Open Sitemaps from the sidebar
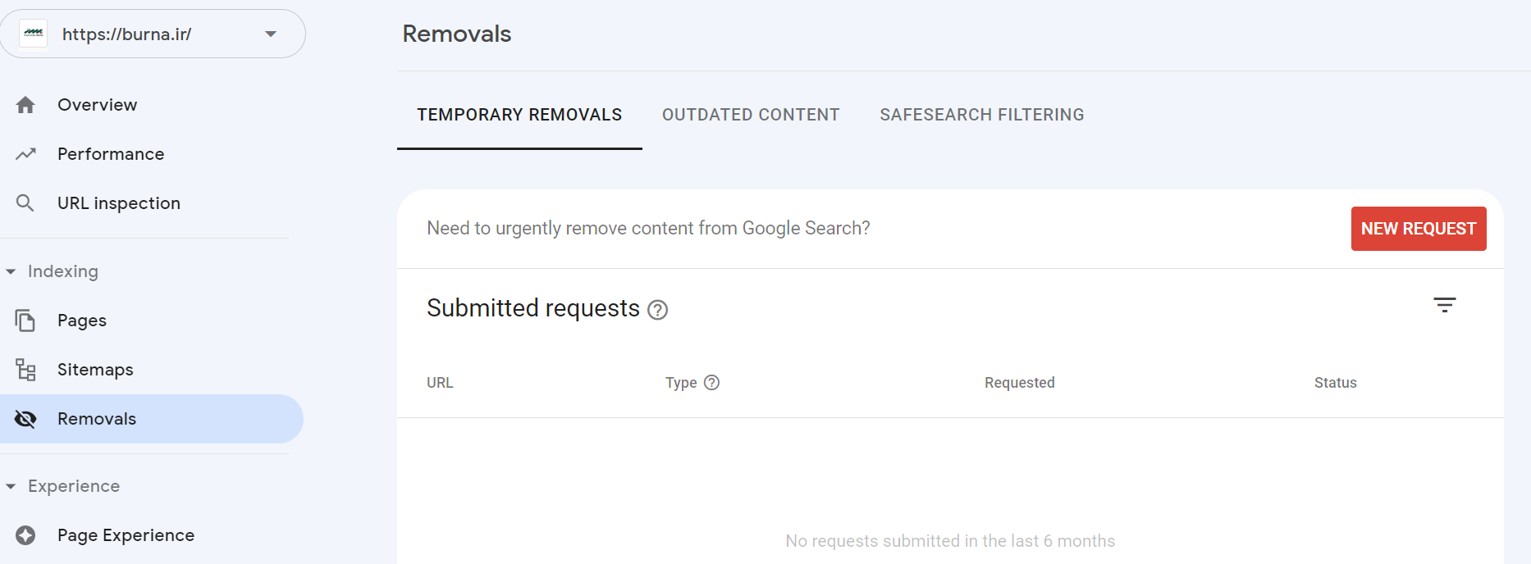Screen dimensions: 1531x564 (95, 370)
